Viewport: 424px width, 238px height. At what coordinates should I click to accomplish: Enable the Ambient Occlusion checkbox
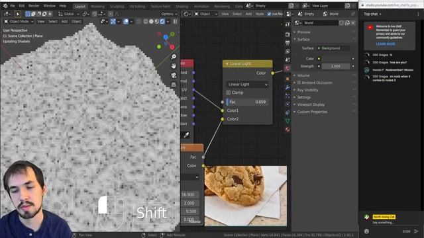coord(299,83)
